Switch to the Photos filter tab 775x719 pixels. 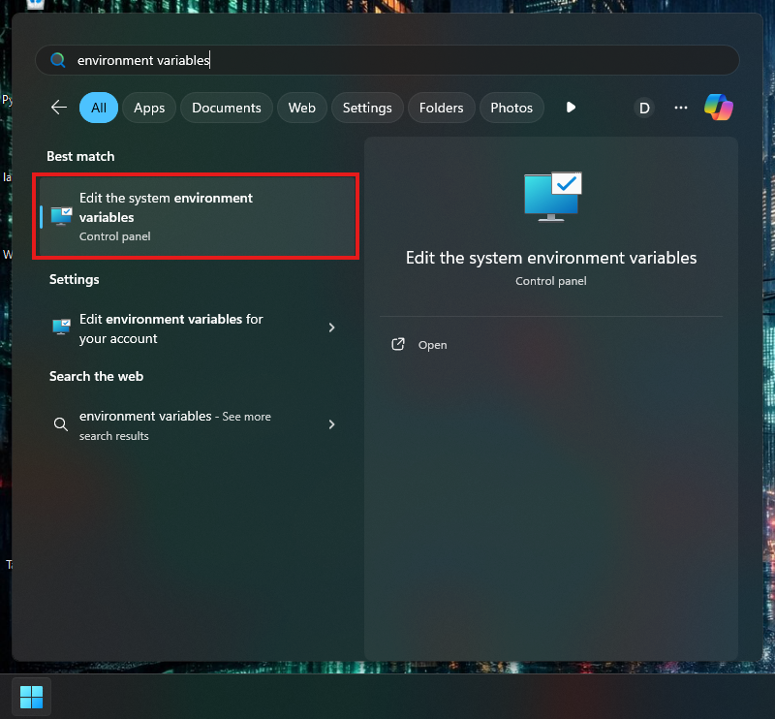pyautogui.click(x=511, y=108)
